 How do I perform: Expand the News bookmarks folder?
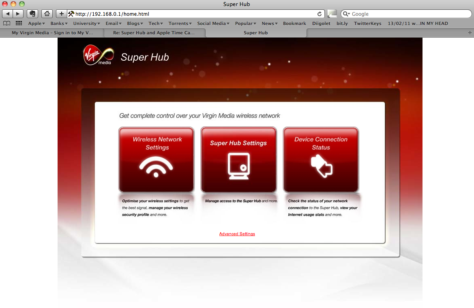pyautogui.click(x=270, y=23)
